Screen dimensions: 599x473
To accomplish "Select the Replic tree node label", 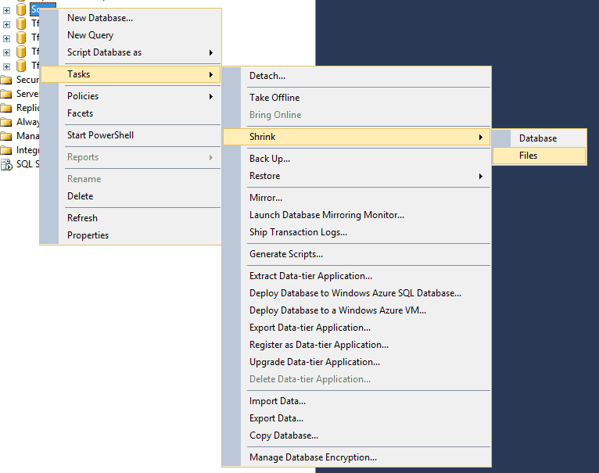I will 27,108.
